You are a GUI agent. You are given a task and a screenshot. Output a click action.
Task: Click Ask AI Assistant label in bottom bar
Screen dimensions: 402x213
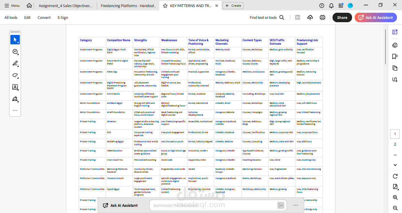[120, 205]
